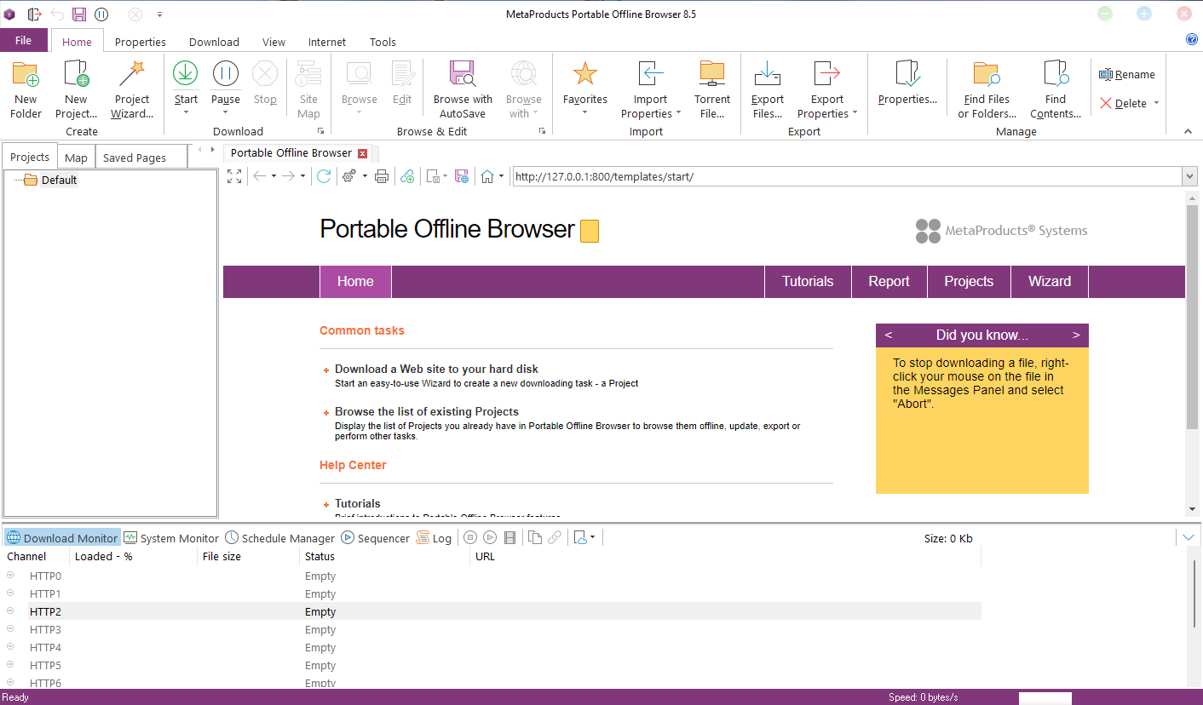Click the Pause download icon in the ribbon
Screen dimensions: 1203x705
point(226,74)
